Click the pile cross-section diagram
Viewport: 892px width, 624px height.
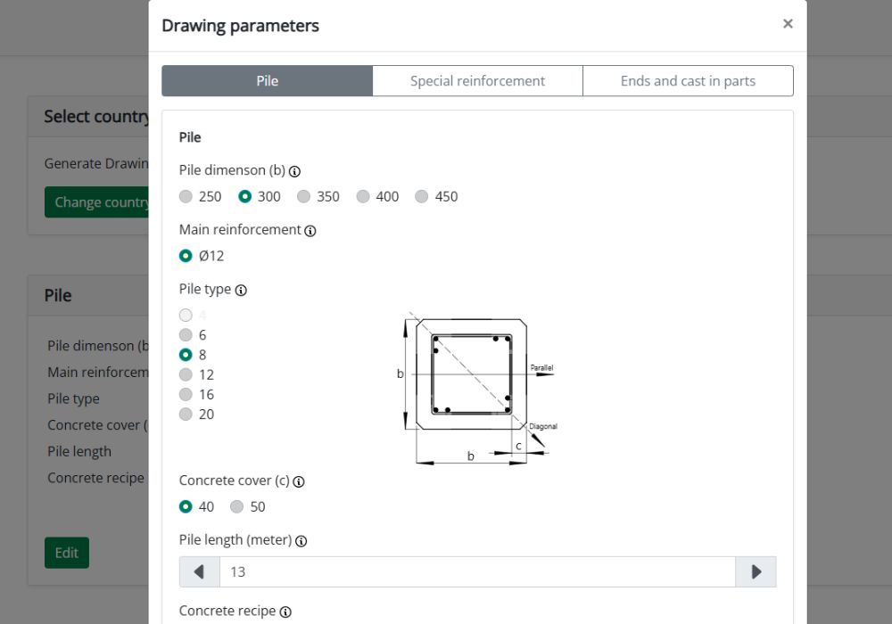click(475, 388)
